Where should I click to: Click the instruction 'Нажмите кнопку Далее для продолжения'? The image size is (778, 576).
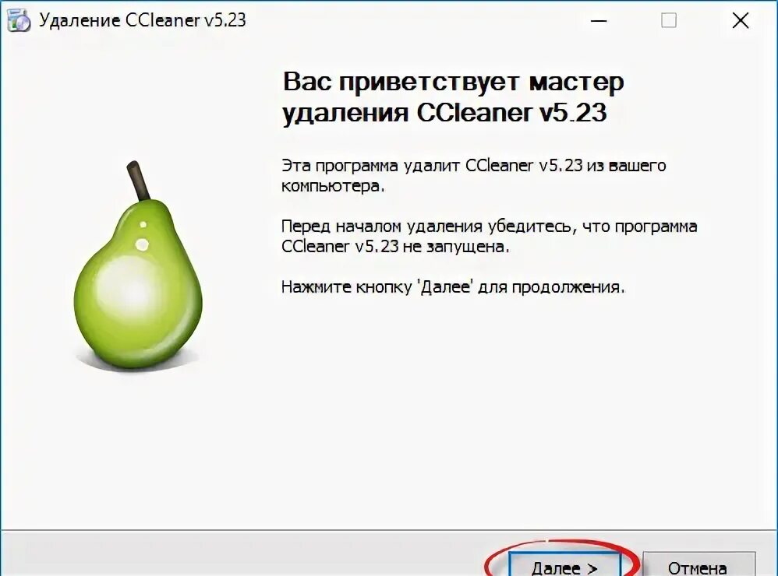pyautogui.click(x=453, y=287)
